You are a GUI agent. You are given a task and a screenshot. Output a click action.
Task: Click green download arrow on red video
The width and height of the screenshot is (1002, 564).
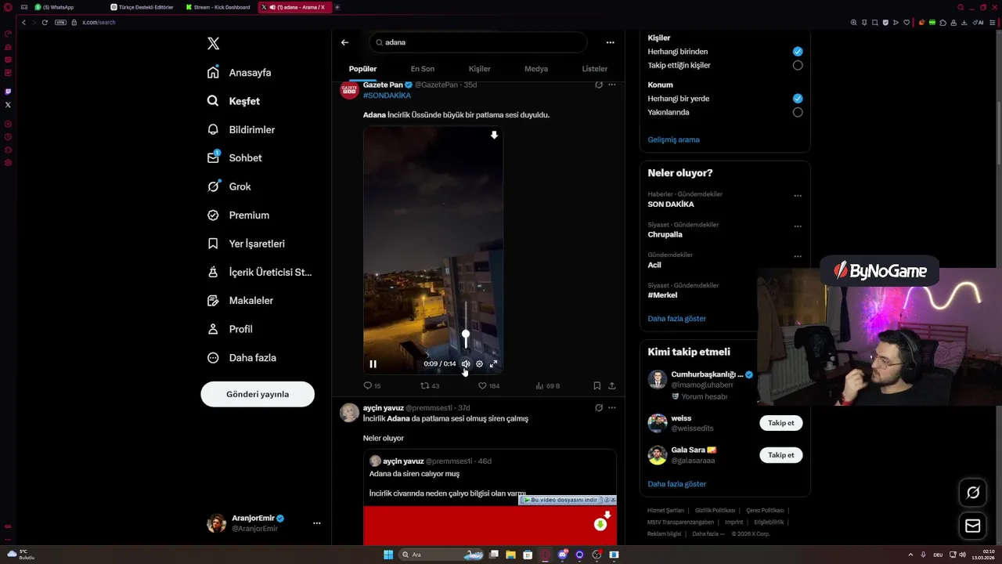[x=600, y=524]
